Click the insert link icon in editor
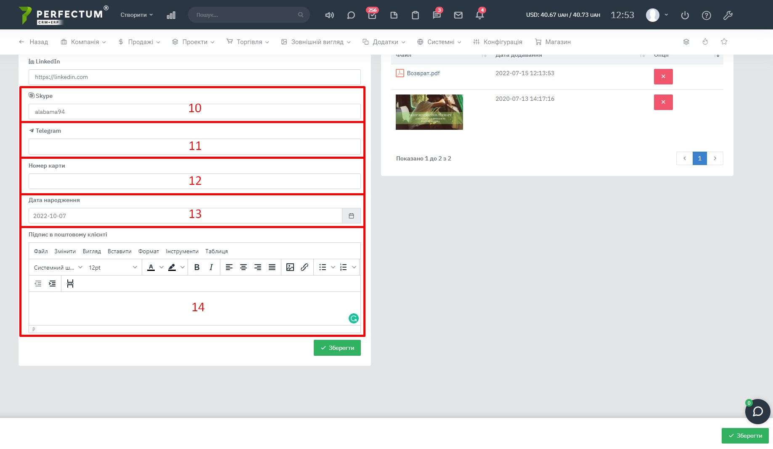The width and height of the screenshot is (773, 449). pos(304,268)
